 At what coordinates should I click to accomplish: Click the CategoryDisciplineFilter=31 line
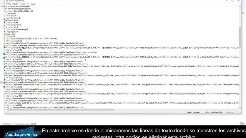pos(19,11)
